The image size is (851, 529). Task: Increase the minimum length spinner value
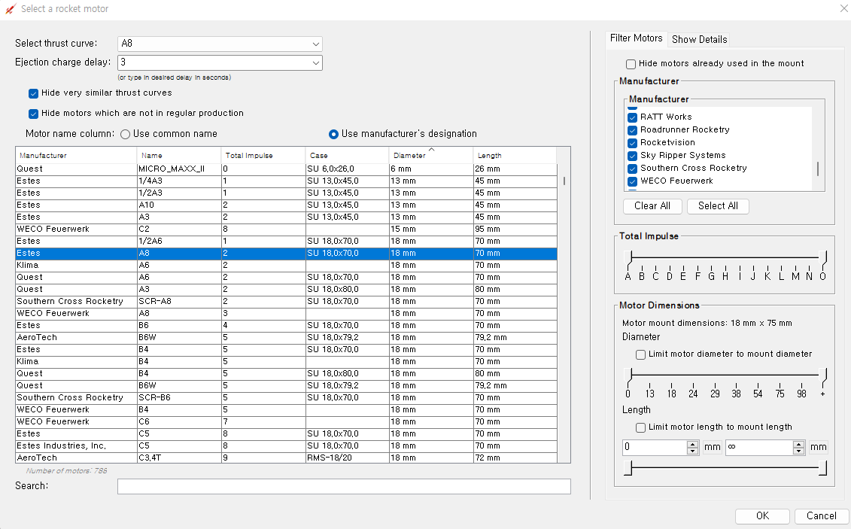(692, 444)
